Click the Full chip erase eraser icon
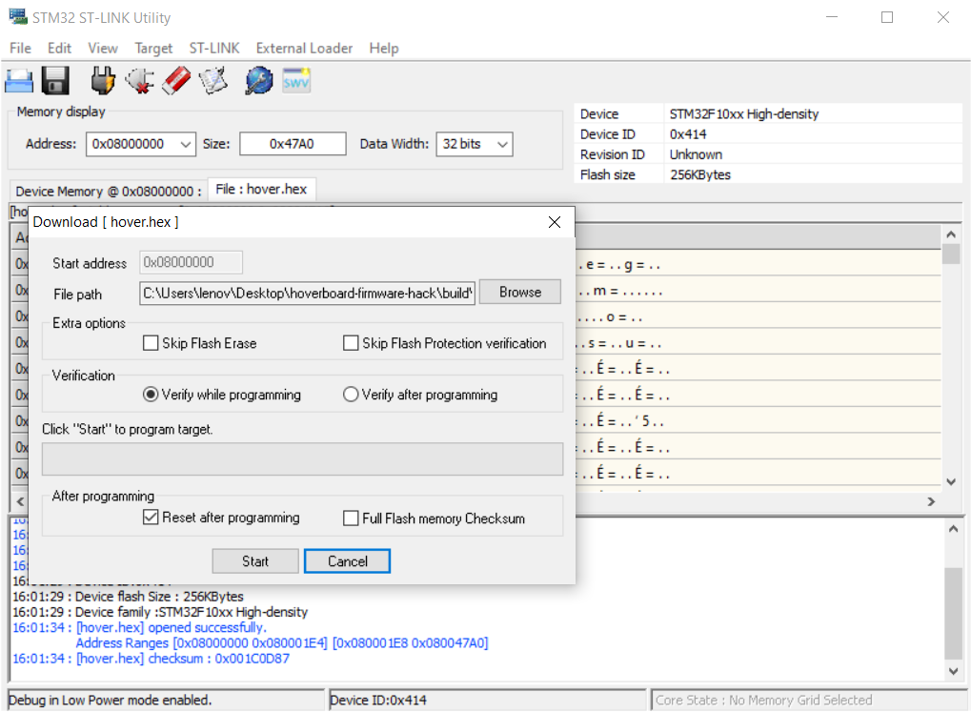This screenshot has width=971, height=712. point(176,80)
